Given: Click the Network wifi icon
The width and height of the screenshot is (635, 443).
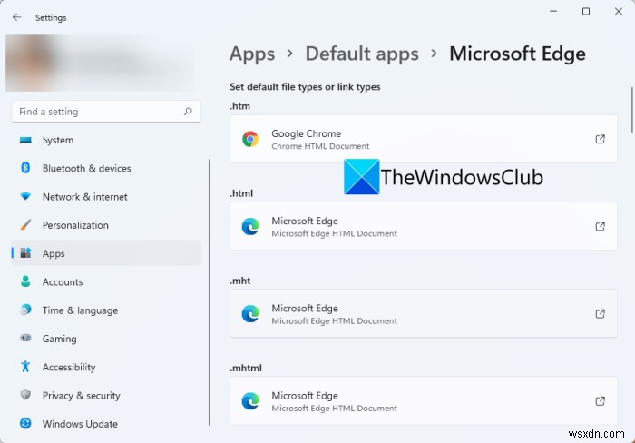Looking at the screenshot, I should point(25,196).
